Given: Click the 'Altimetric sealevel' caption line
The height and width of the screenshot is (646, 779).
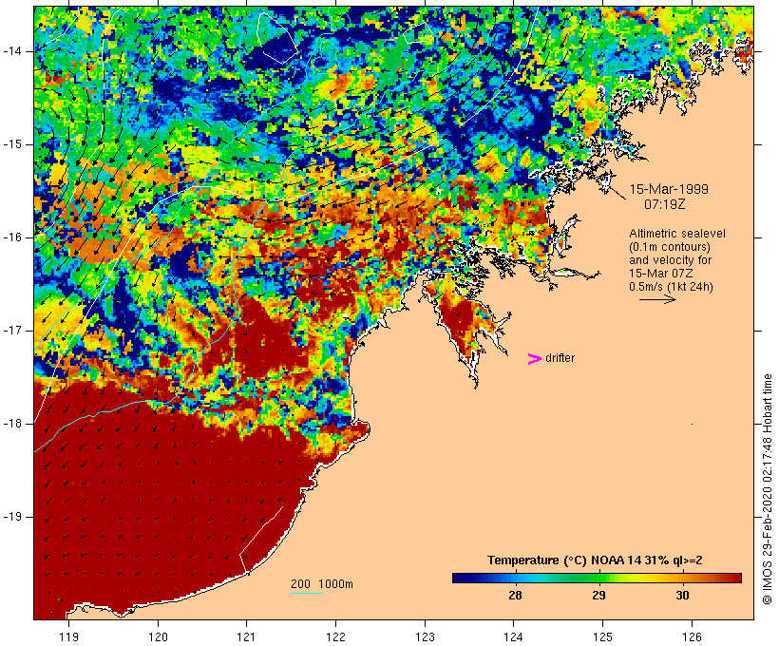Looking at the screenshot, I should (677, 234).
